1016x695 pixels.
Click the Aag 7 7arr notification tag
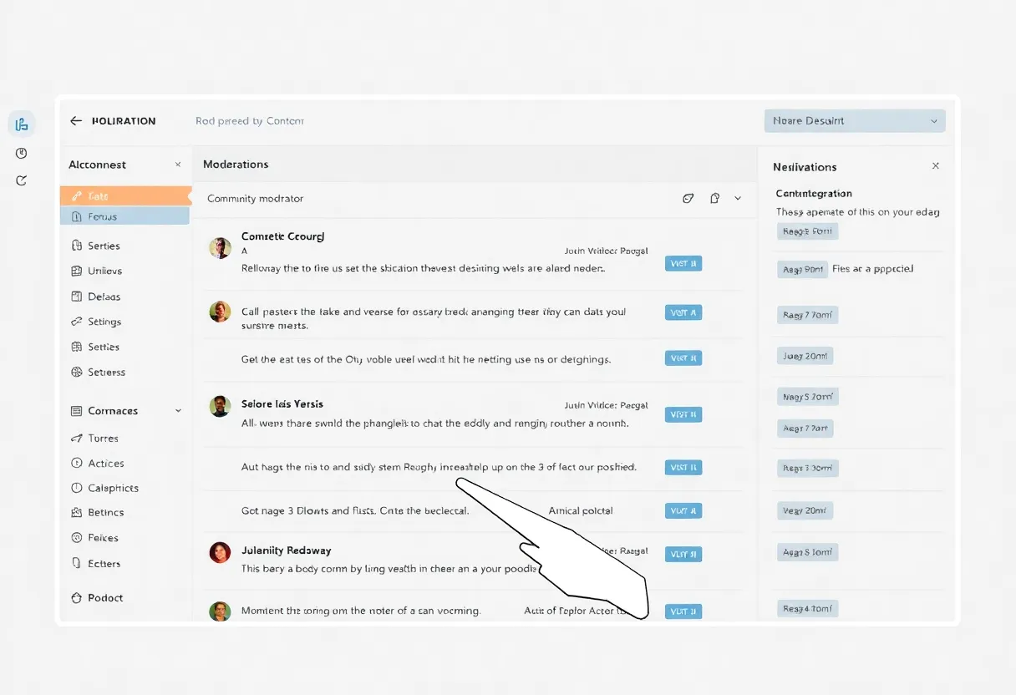coord(805,429)
